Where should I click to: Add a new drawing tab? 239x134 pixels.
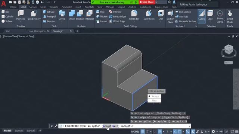[77, 31]
